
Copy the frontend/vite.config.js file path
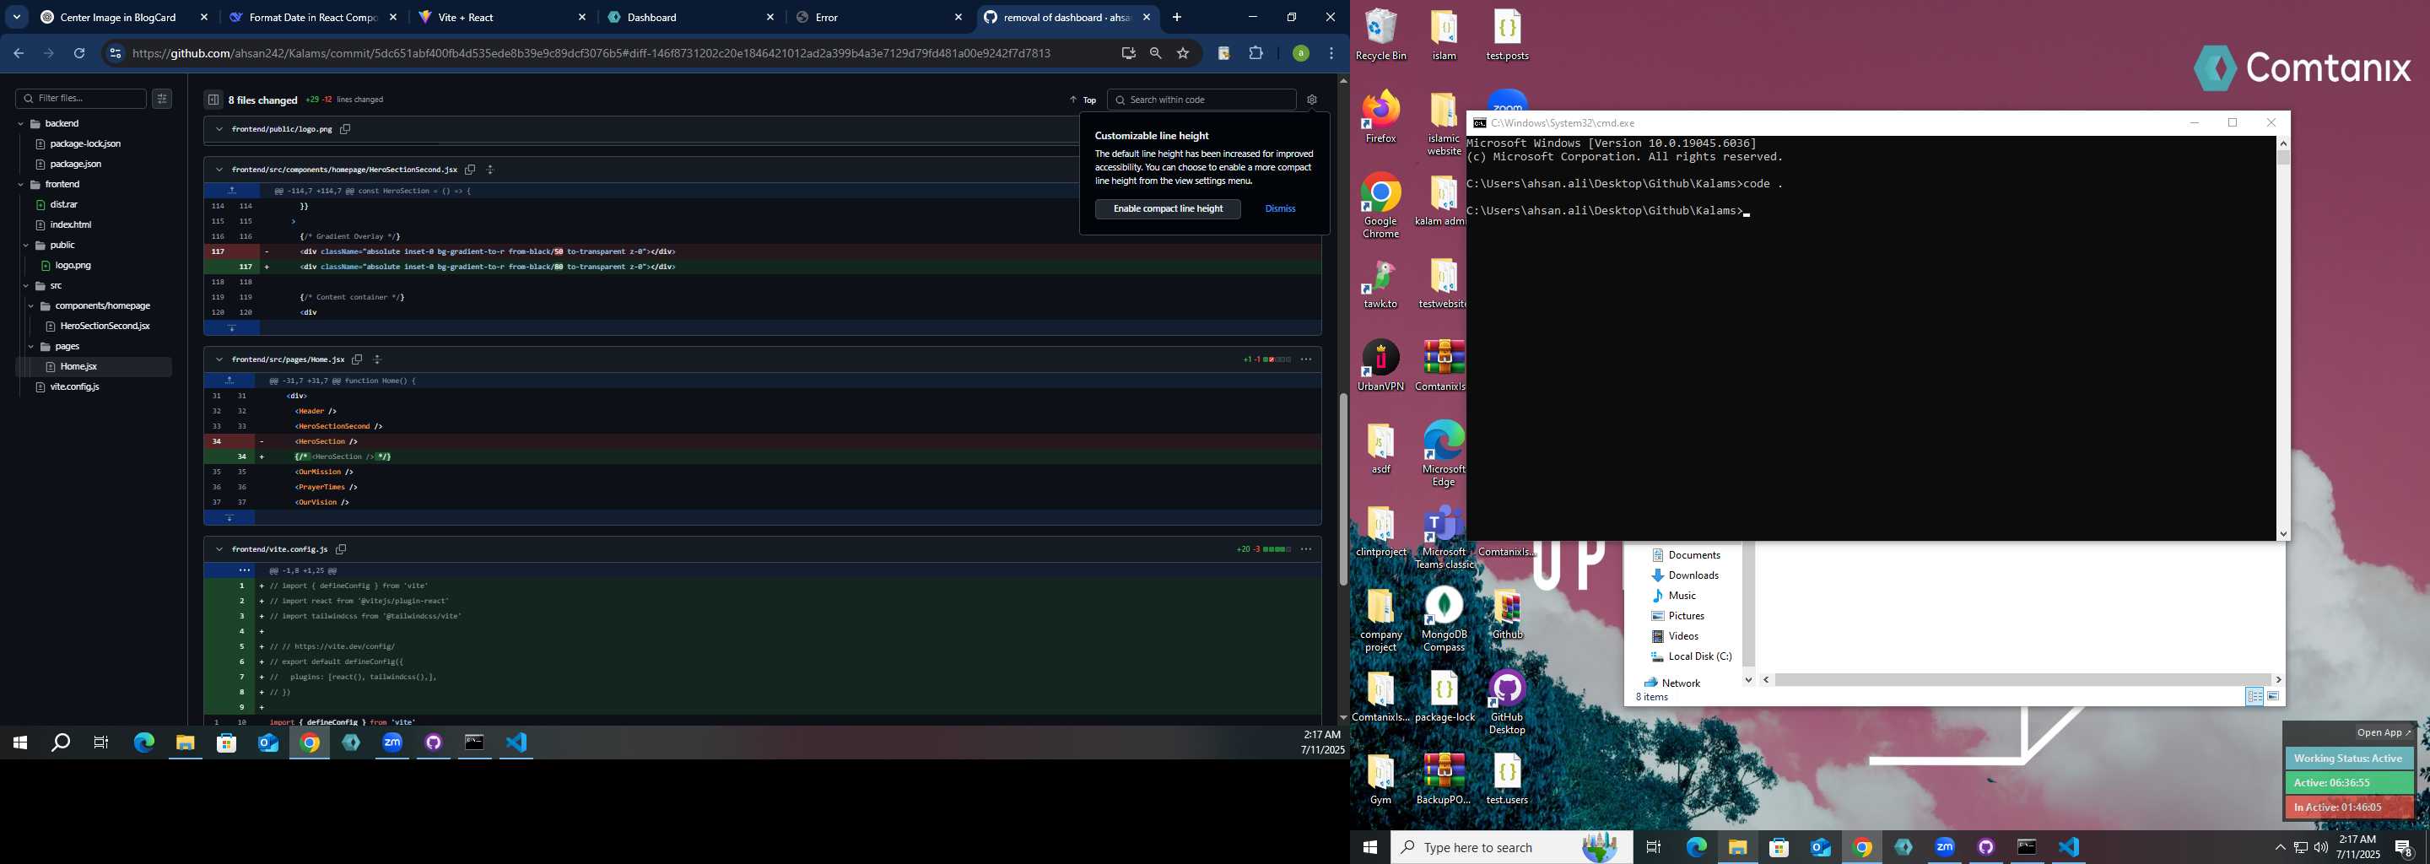point(341,549)
